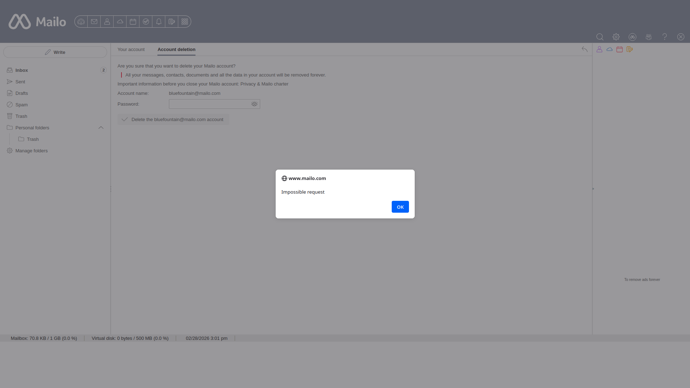
Task: Click the magnifier search icon
Action: [x=600, y=37]
